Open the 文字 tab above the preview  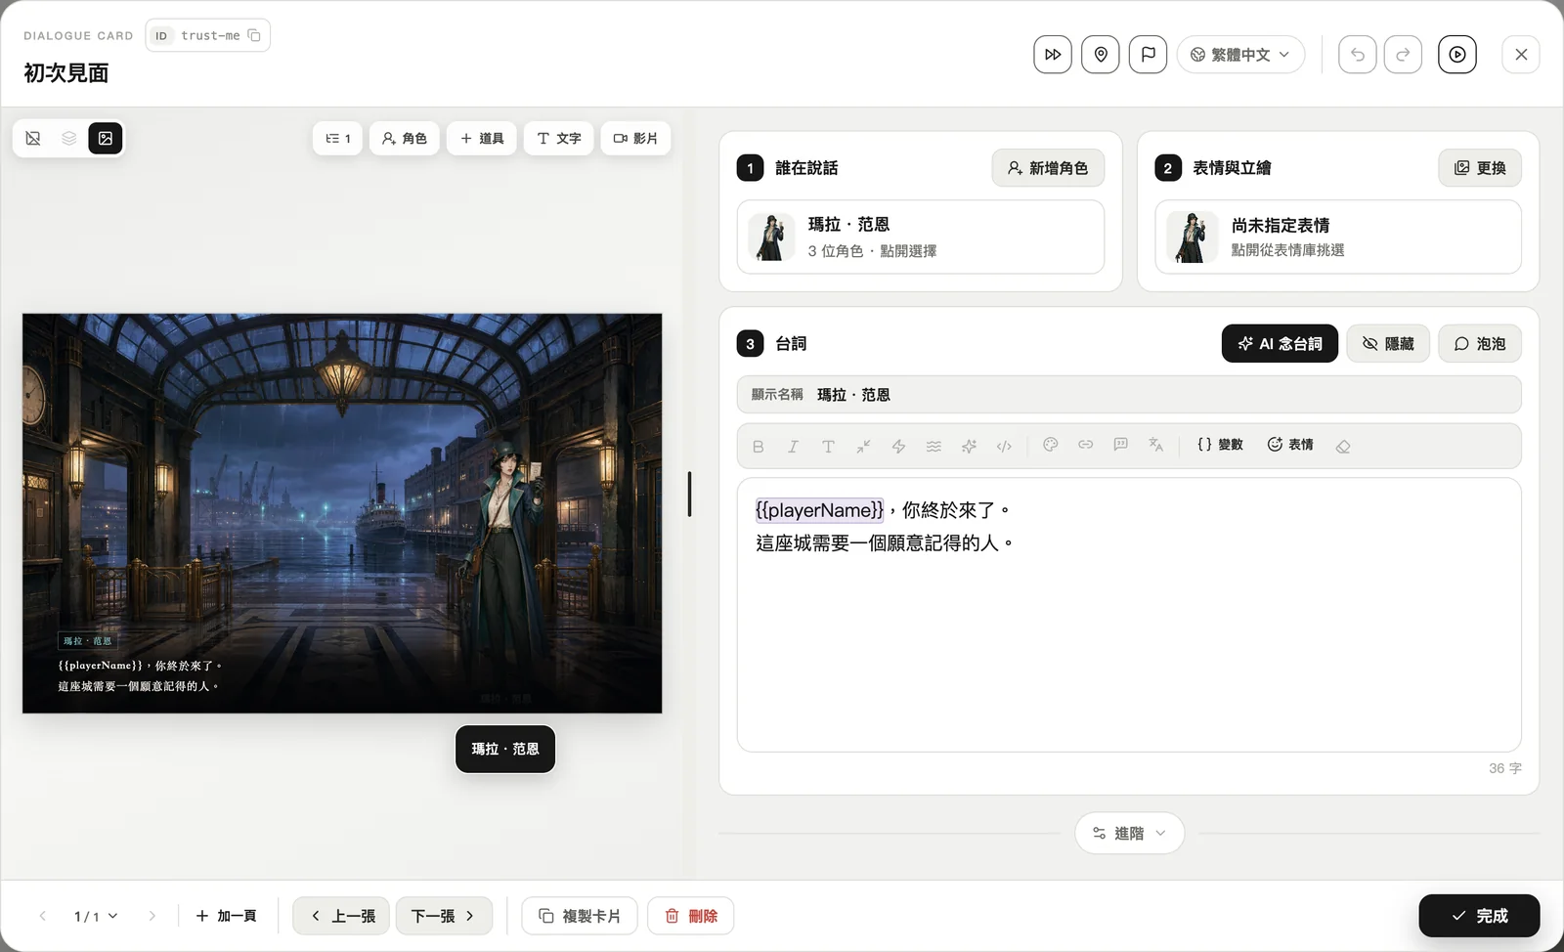tap(559, 139)
